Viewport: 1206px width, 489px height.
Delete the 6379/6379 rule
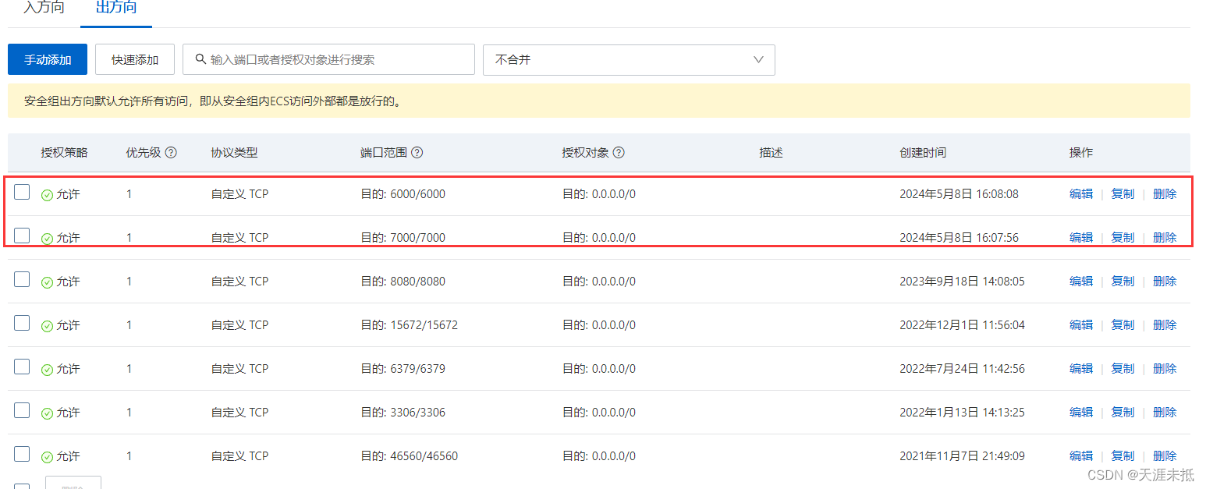coord(1165,369)
